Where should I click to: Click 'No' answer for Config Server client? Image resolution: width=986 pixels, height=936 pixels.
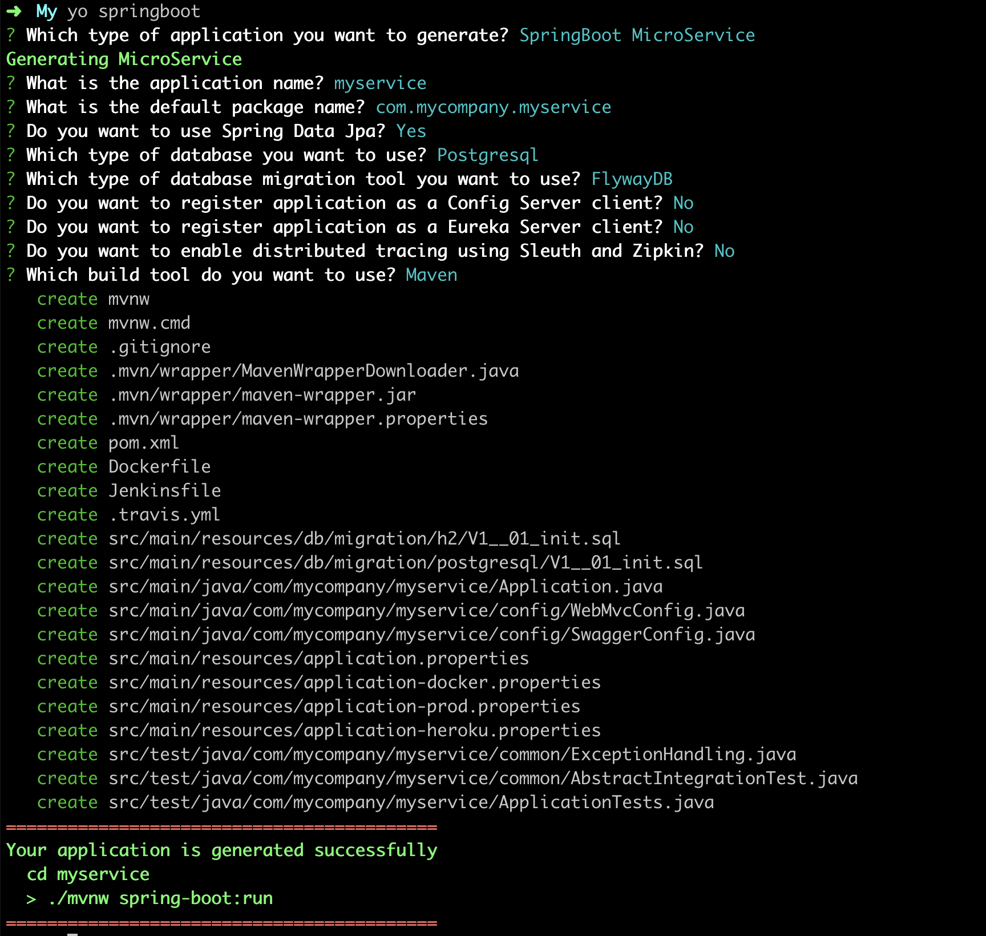click(x=684, y=203)
